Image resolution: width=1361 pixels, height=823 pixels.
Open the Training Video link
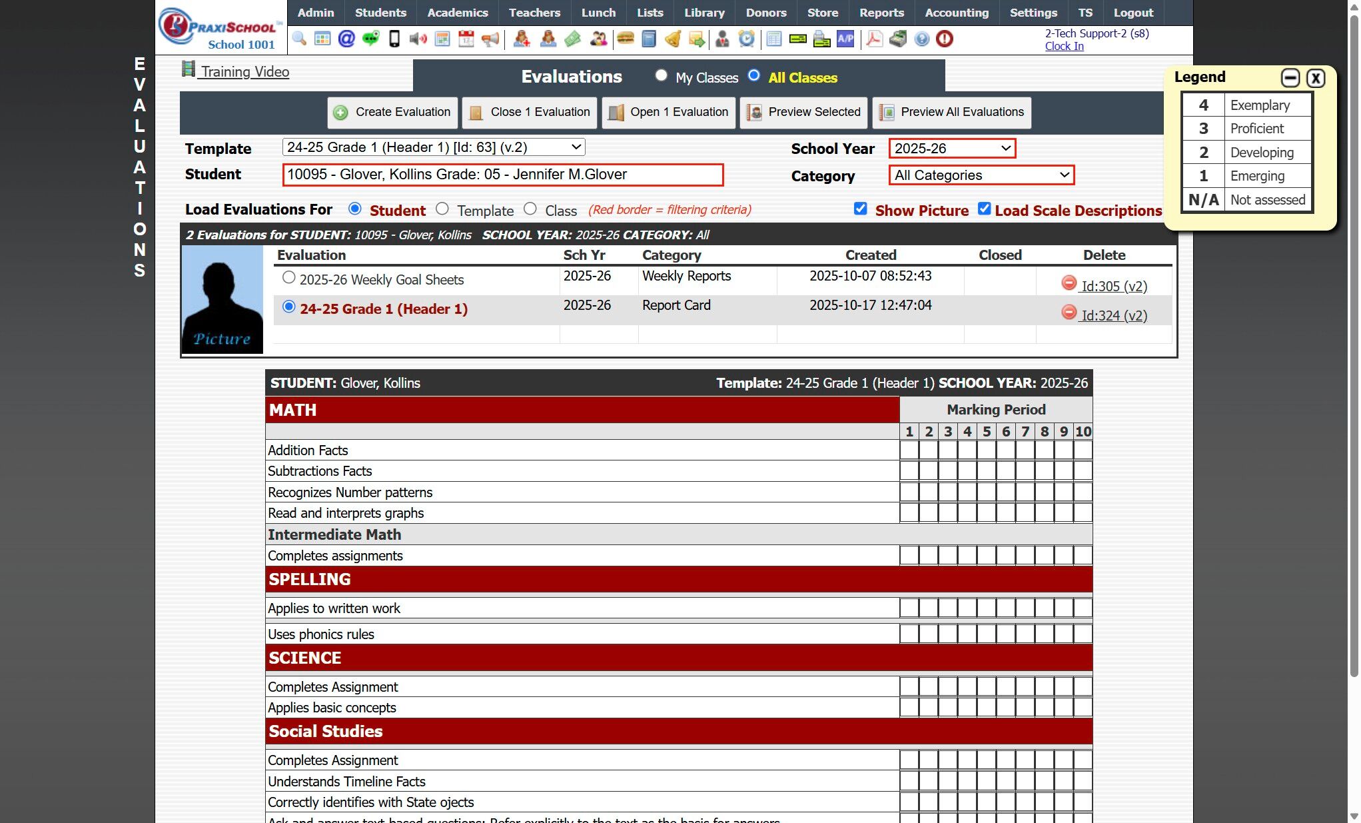pos(244,72)
